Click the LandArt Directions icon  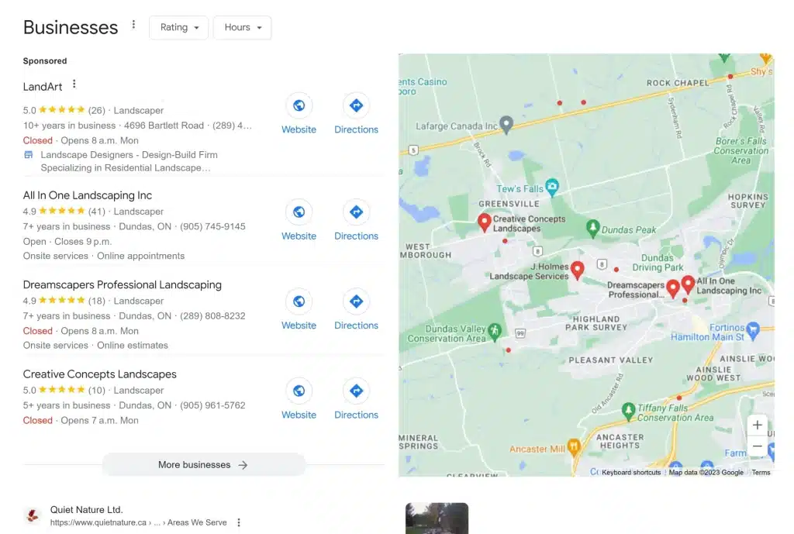point(356,105)
